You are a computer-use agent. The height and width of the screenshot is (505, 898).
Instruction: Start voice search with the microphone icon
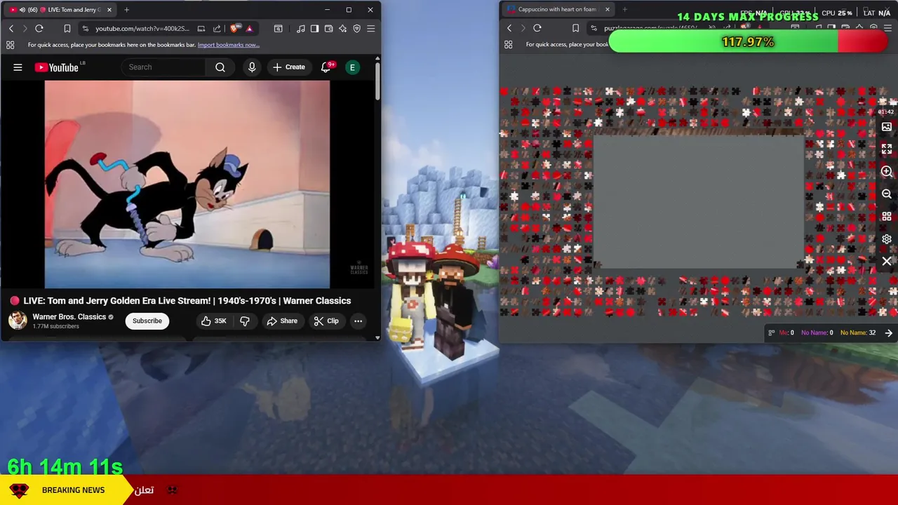252,67
